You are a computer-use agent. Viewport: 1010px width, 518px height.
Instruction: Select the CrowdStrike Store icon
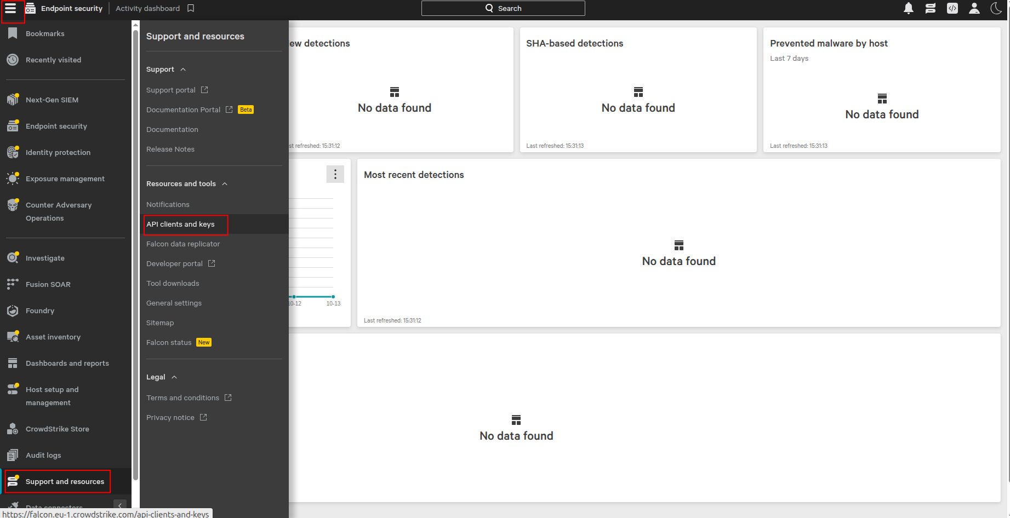pos(13,429)
